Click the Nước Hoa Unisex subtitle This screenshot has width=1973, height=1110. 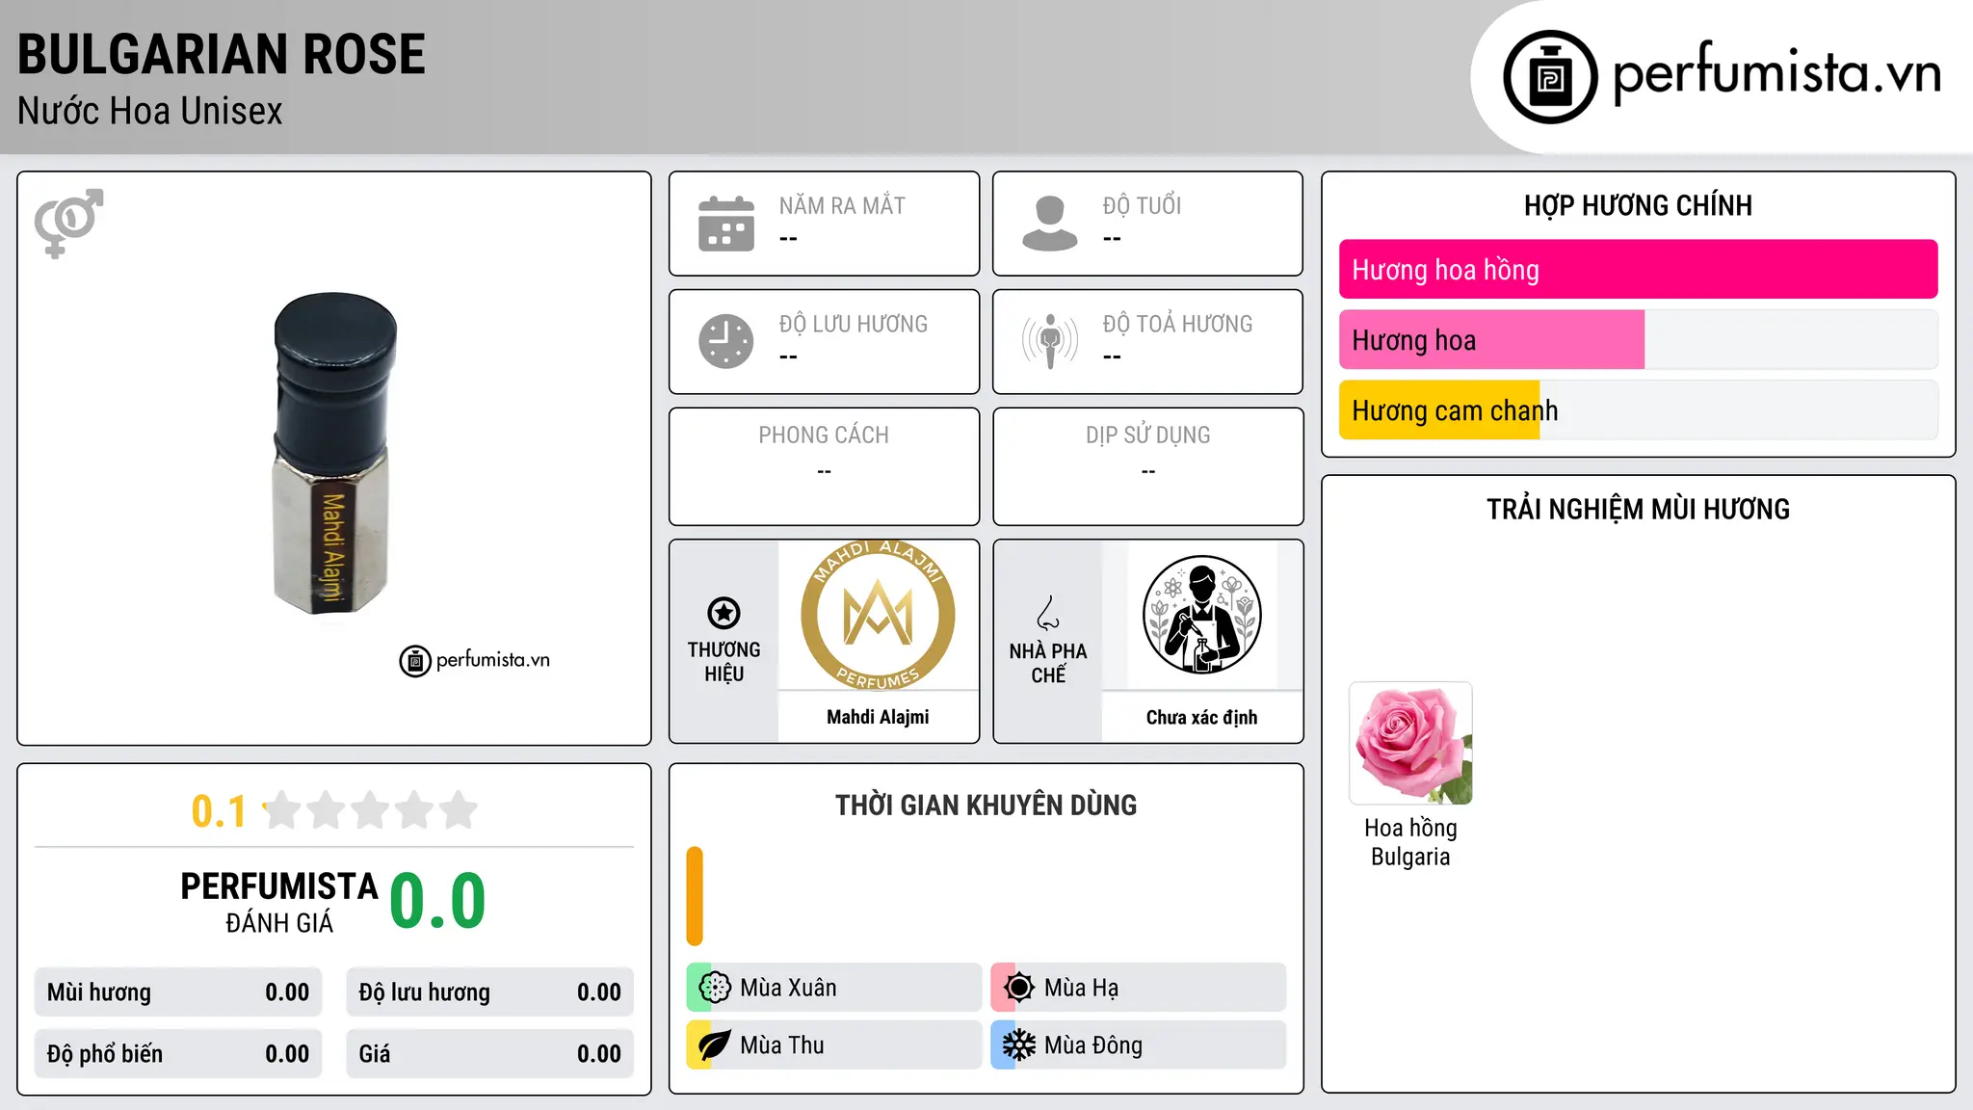(x=150, y=111)
